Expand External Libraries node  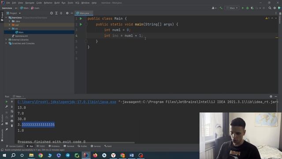coord(6,40)
